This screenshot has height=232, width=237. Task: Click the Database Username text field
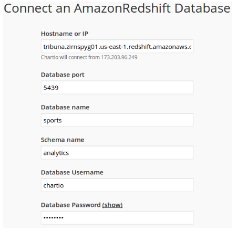(x=117, y=185)
